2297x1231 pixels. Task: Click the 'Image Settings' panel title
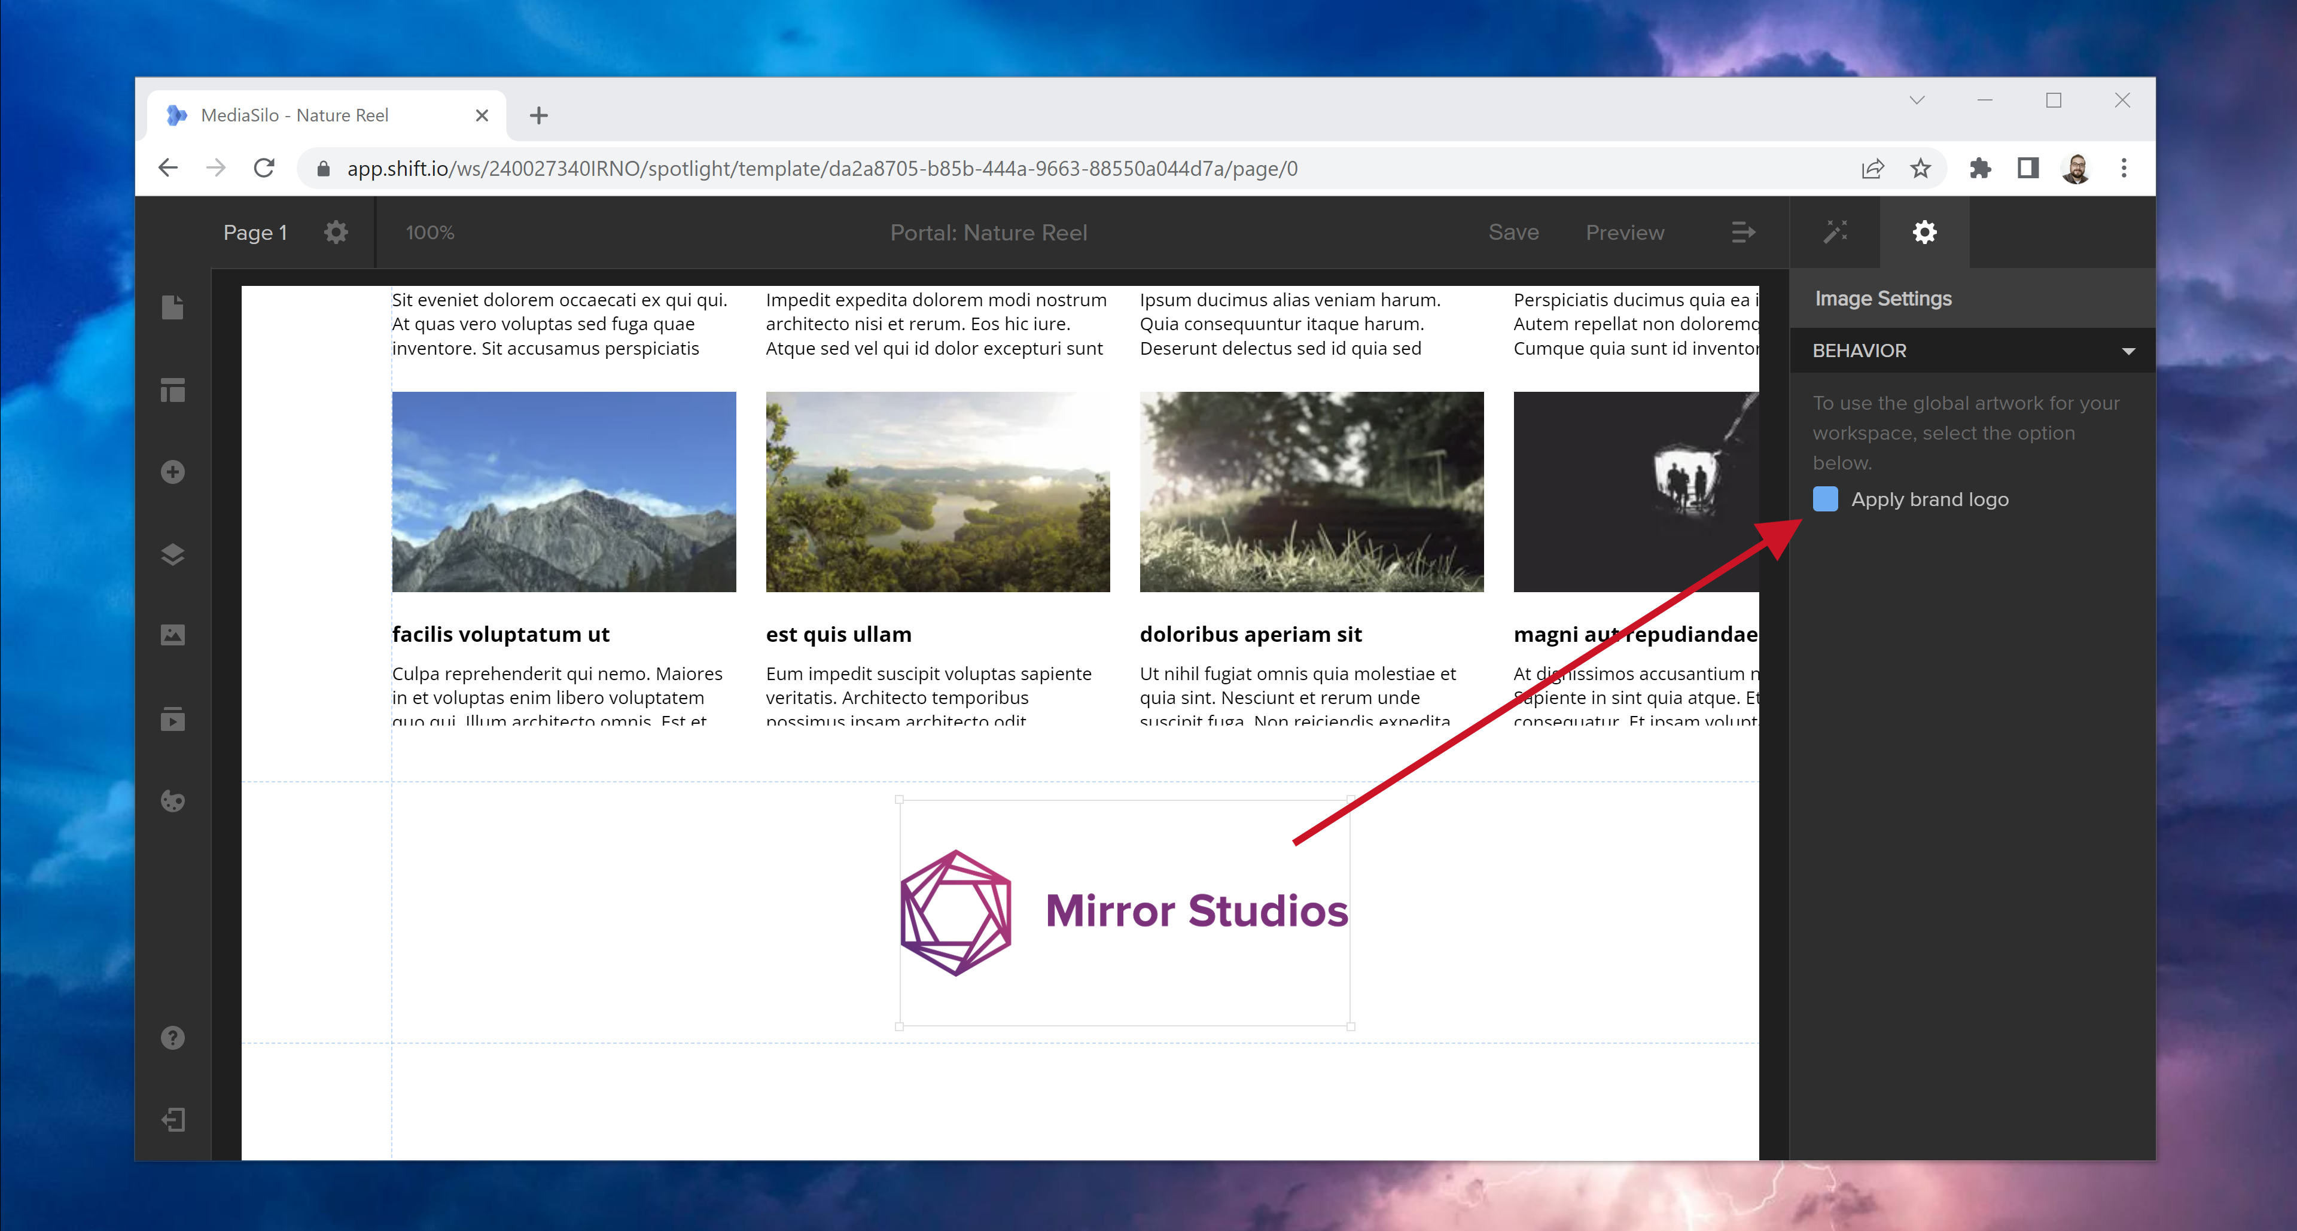click(x=1883, y=298)
